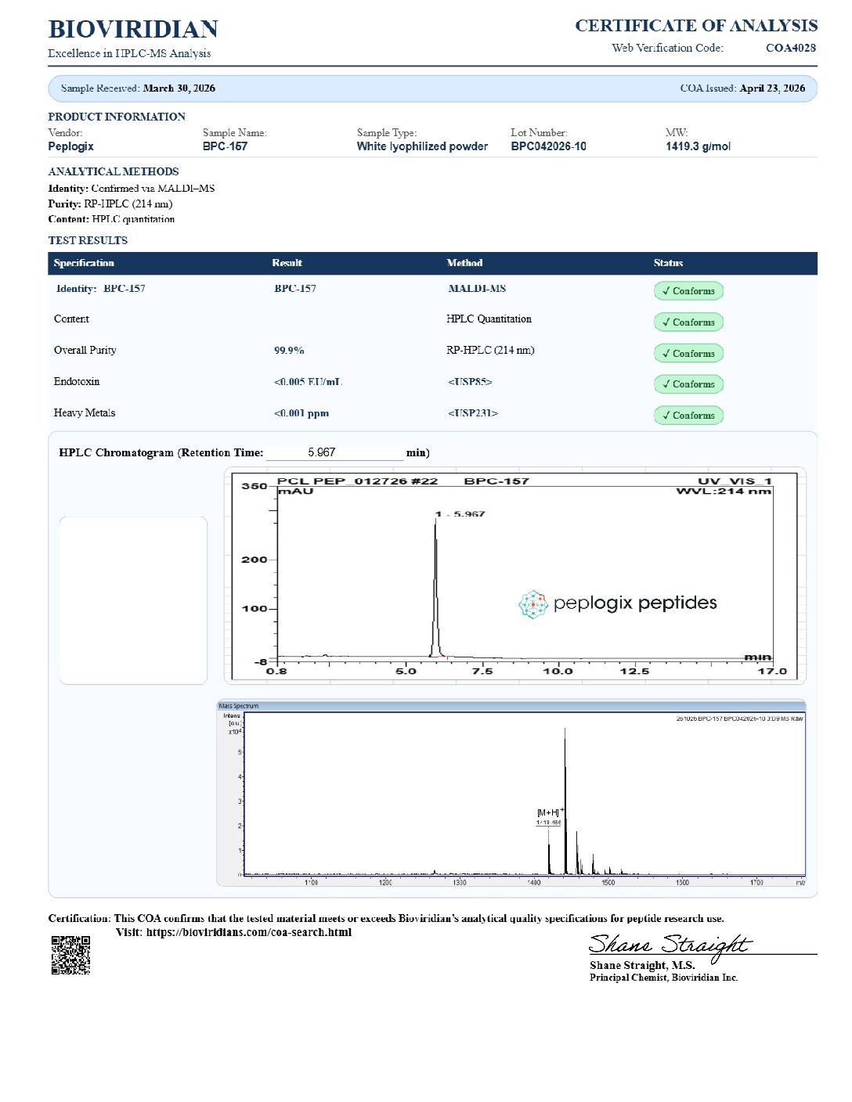Image resolution: width=852 pixels, height=1102 pixels.
Task: Click the TEST RESULTS heading
Action: click(88, 240)
